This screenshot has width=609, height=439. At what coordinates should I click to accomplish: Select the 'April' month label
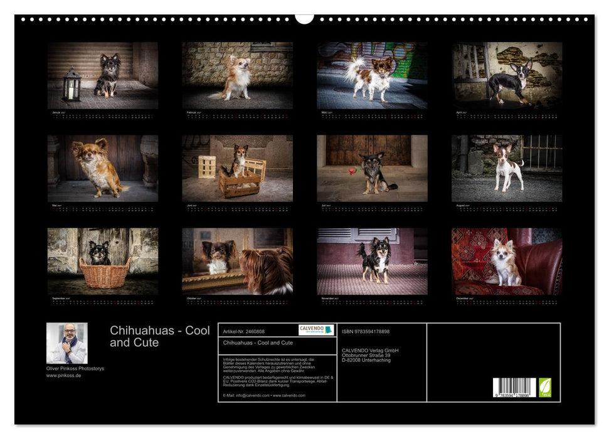click(459, 113)
